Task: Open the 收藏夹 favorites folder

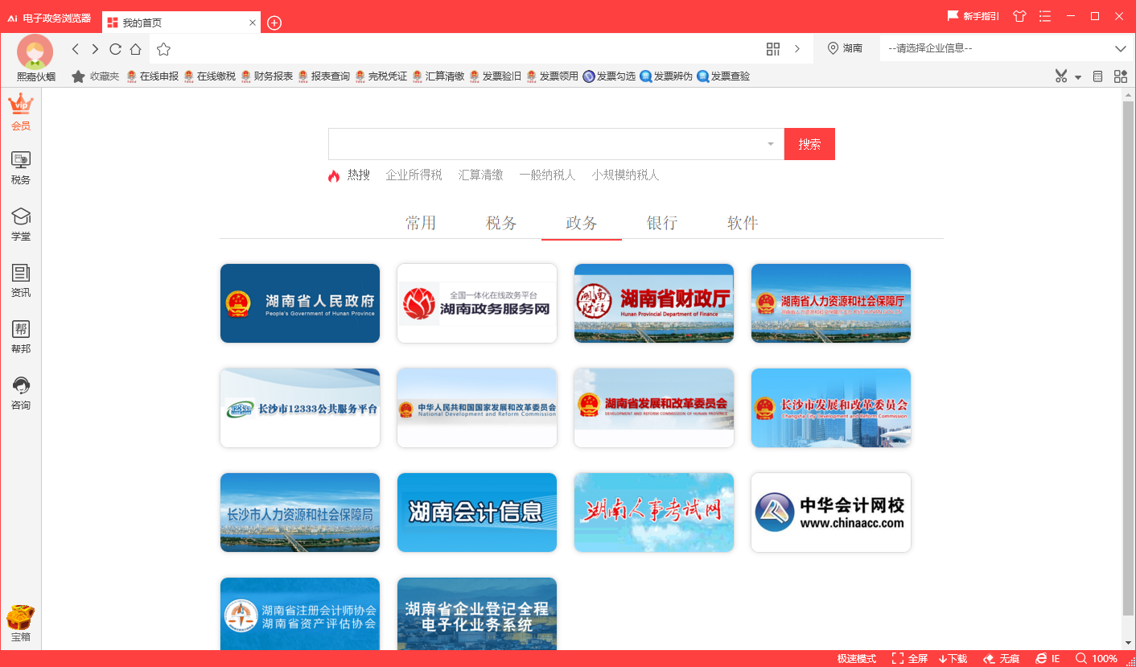Action: [x=96, y=76]
